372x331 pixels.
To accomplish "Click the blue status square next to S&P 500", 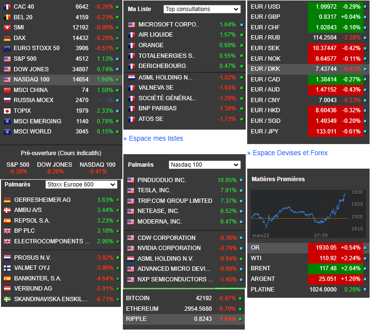I will click(x=118, y=59).
